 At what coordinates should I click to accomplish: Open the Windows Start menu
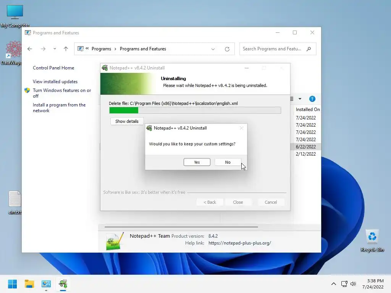[x=12, y=284]
